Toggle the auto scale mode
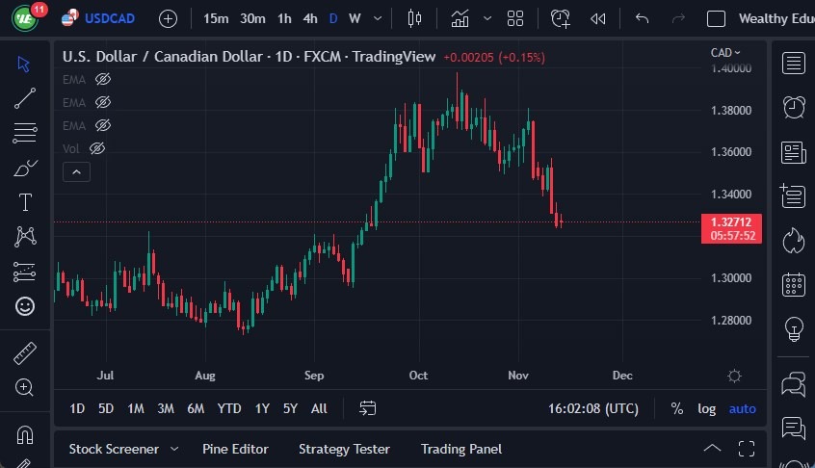This screenshot has width=815, height=468. click(742, 409)
